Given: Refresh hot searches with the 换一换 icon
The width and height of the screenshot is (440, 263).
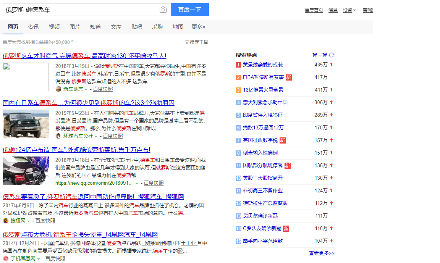Looking at the screenshot, I should tap(332, 55).
